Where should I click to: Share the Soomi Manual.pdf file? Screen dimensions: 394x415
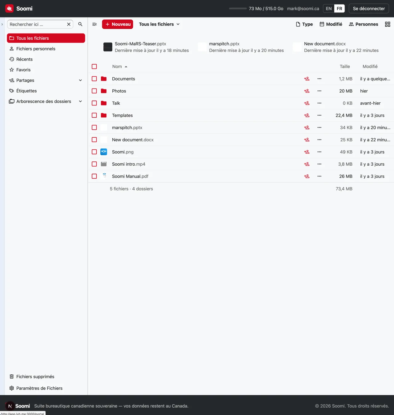[307, 176]
